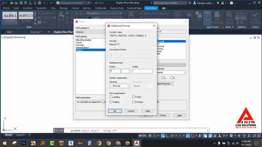
Task: Expand the text styles gallery arrow
Action: pyautogui.click(x=35, y=24)
